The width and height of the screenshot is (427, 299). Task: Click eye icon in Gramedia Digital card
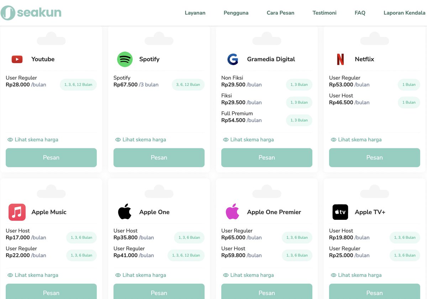(226, 140)
